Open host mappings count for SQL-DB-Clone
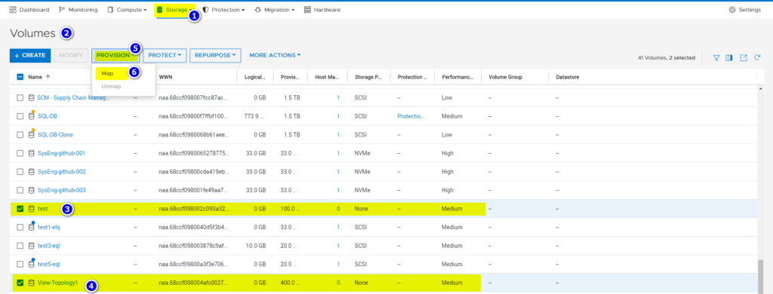Image resolution: width=773 pixels, height=294 pixels. (338, 134)
